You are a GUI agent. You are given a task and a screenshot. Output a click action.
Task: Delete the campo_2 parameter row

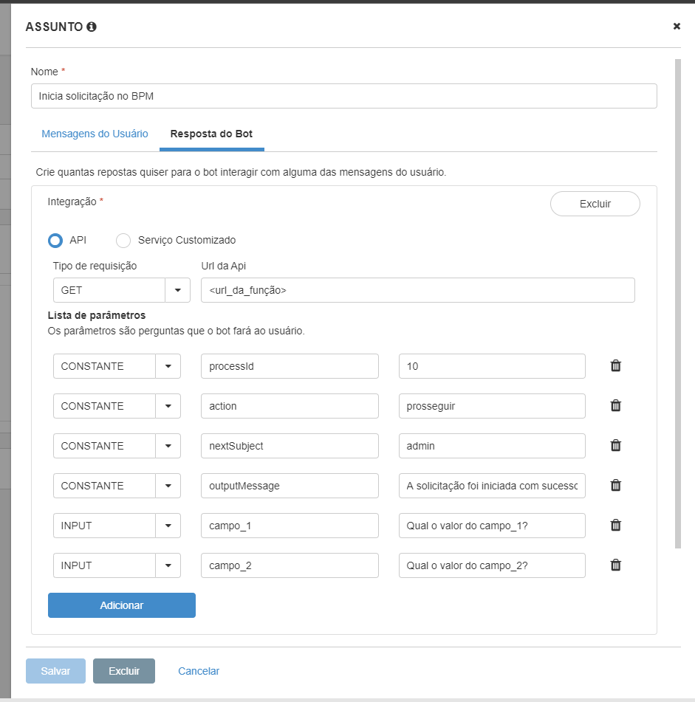(x=615, y=565)
